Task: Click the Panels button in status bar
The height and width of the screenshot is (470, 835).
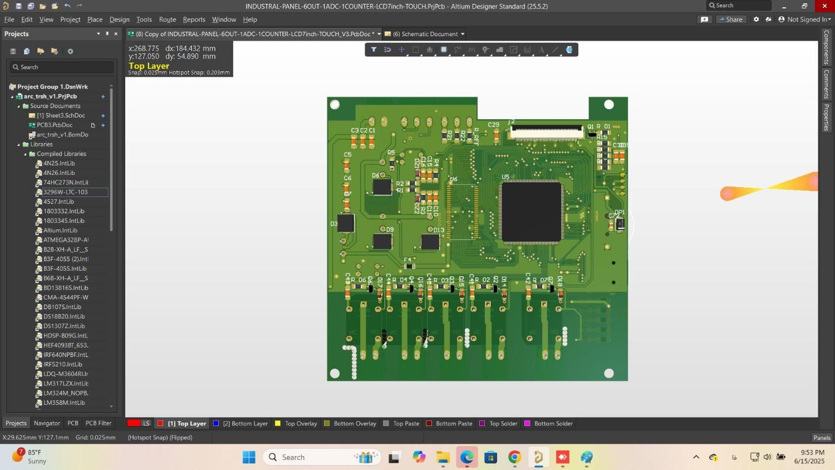Action: [x=822, y=438]
